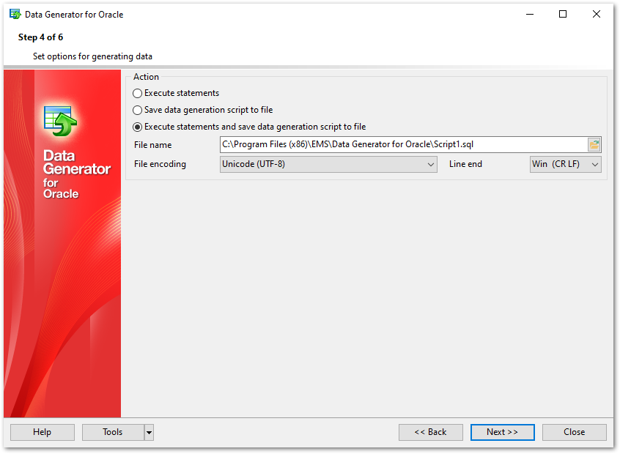Open the browse file folder icon
Screen dimensions: 620x454
click(x=594, y=145)
